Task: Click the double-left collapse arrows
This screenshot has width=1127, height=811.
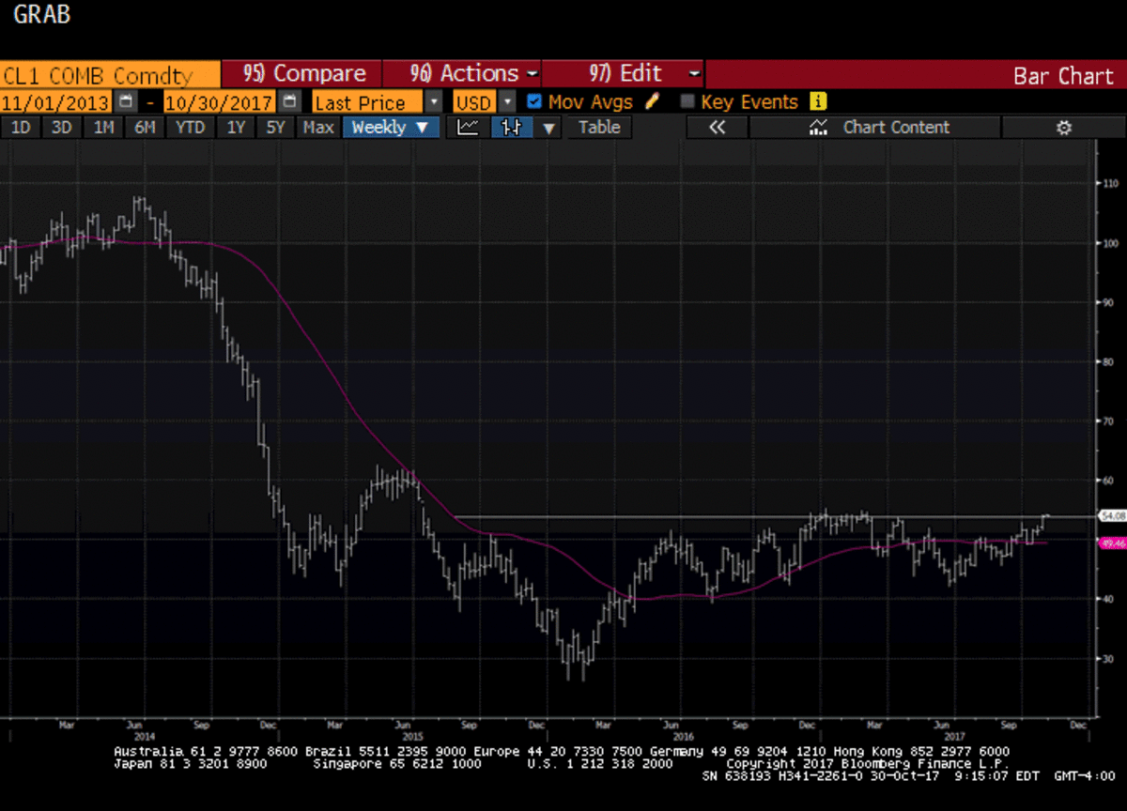Action: coord(718,128)
